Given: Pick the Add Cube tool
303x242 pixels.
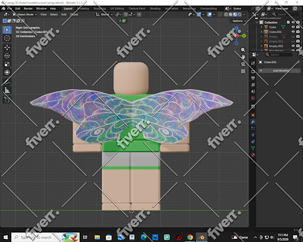Looking at the screenshot, I should click(7, 100).
